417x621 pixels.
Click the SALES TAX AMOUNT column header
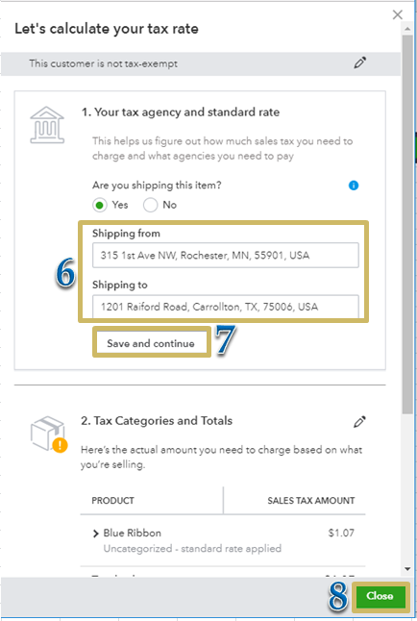(311, 501)
